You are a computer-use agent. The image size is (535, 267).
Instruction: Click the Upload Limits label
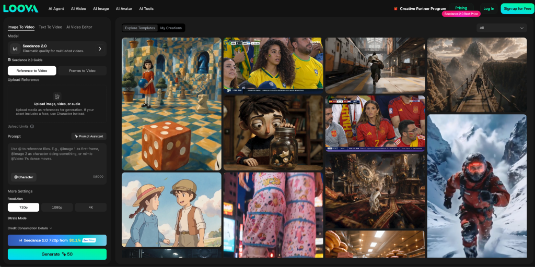18,126
